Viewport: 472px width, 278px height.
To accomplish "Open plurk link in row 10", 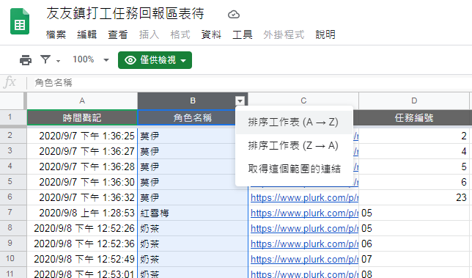I will click(304, 259).
